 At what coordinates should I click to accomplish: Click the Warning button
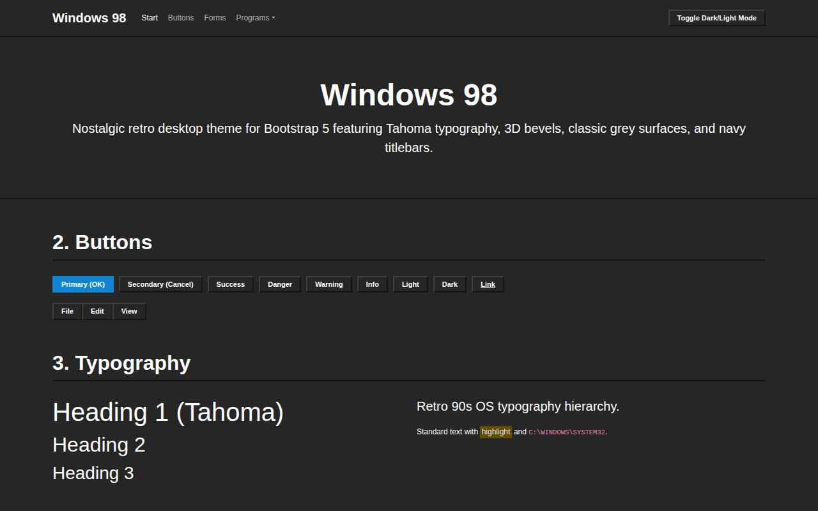(329, 284)
